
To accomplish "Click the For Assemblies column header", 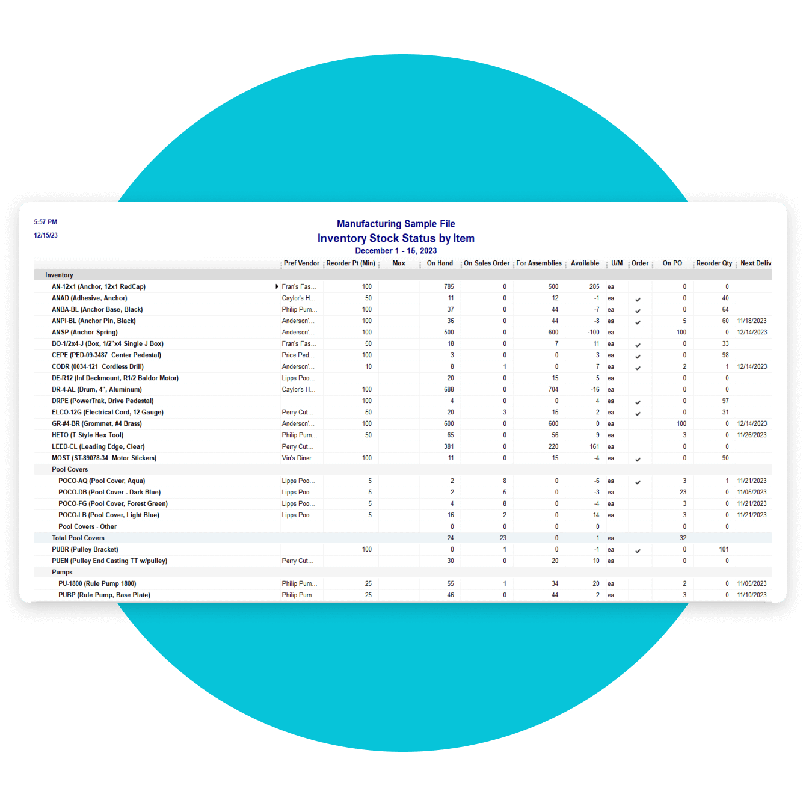I will pyautogui.click(x=539, y=263).
